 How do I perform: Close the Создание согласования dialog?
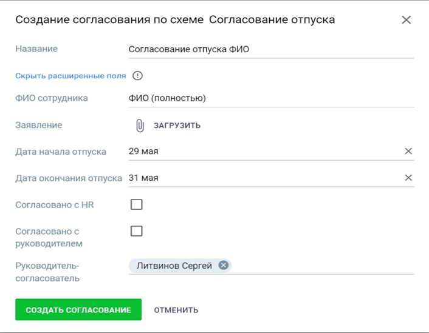tap(406, 20)
